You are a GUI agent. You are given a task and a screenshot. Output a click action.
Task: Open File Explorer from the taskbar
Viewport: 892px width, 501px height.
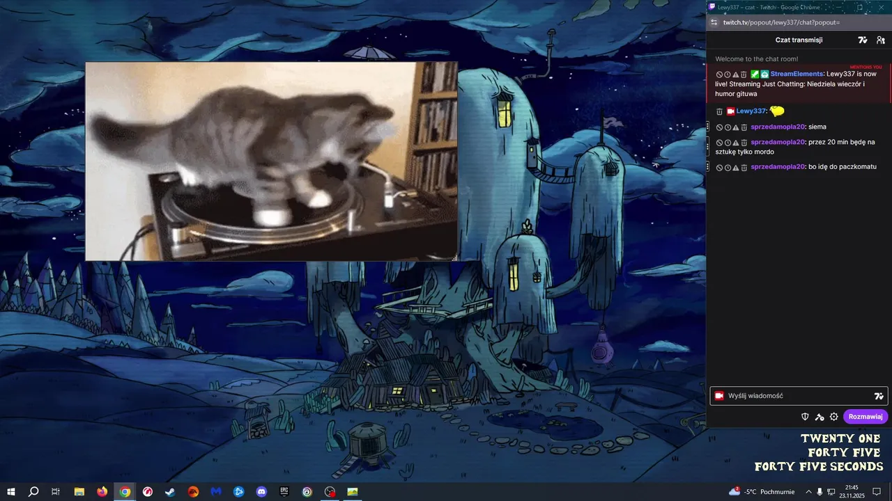[79, 492]
